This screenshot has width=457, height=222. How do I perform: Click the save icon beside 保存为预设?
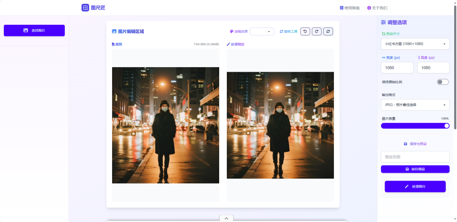coord(405,144)
